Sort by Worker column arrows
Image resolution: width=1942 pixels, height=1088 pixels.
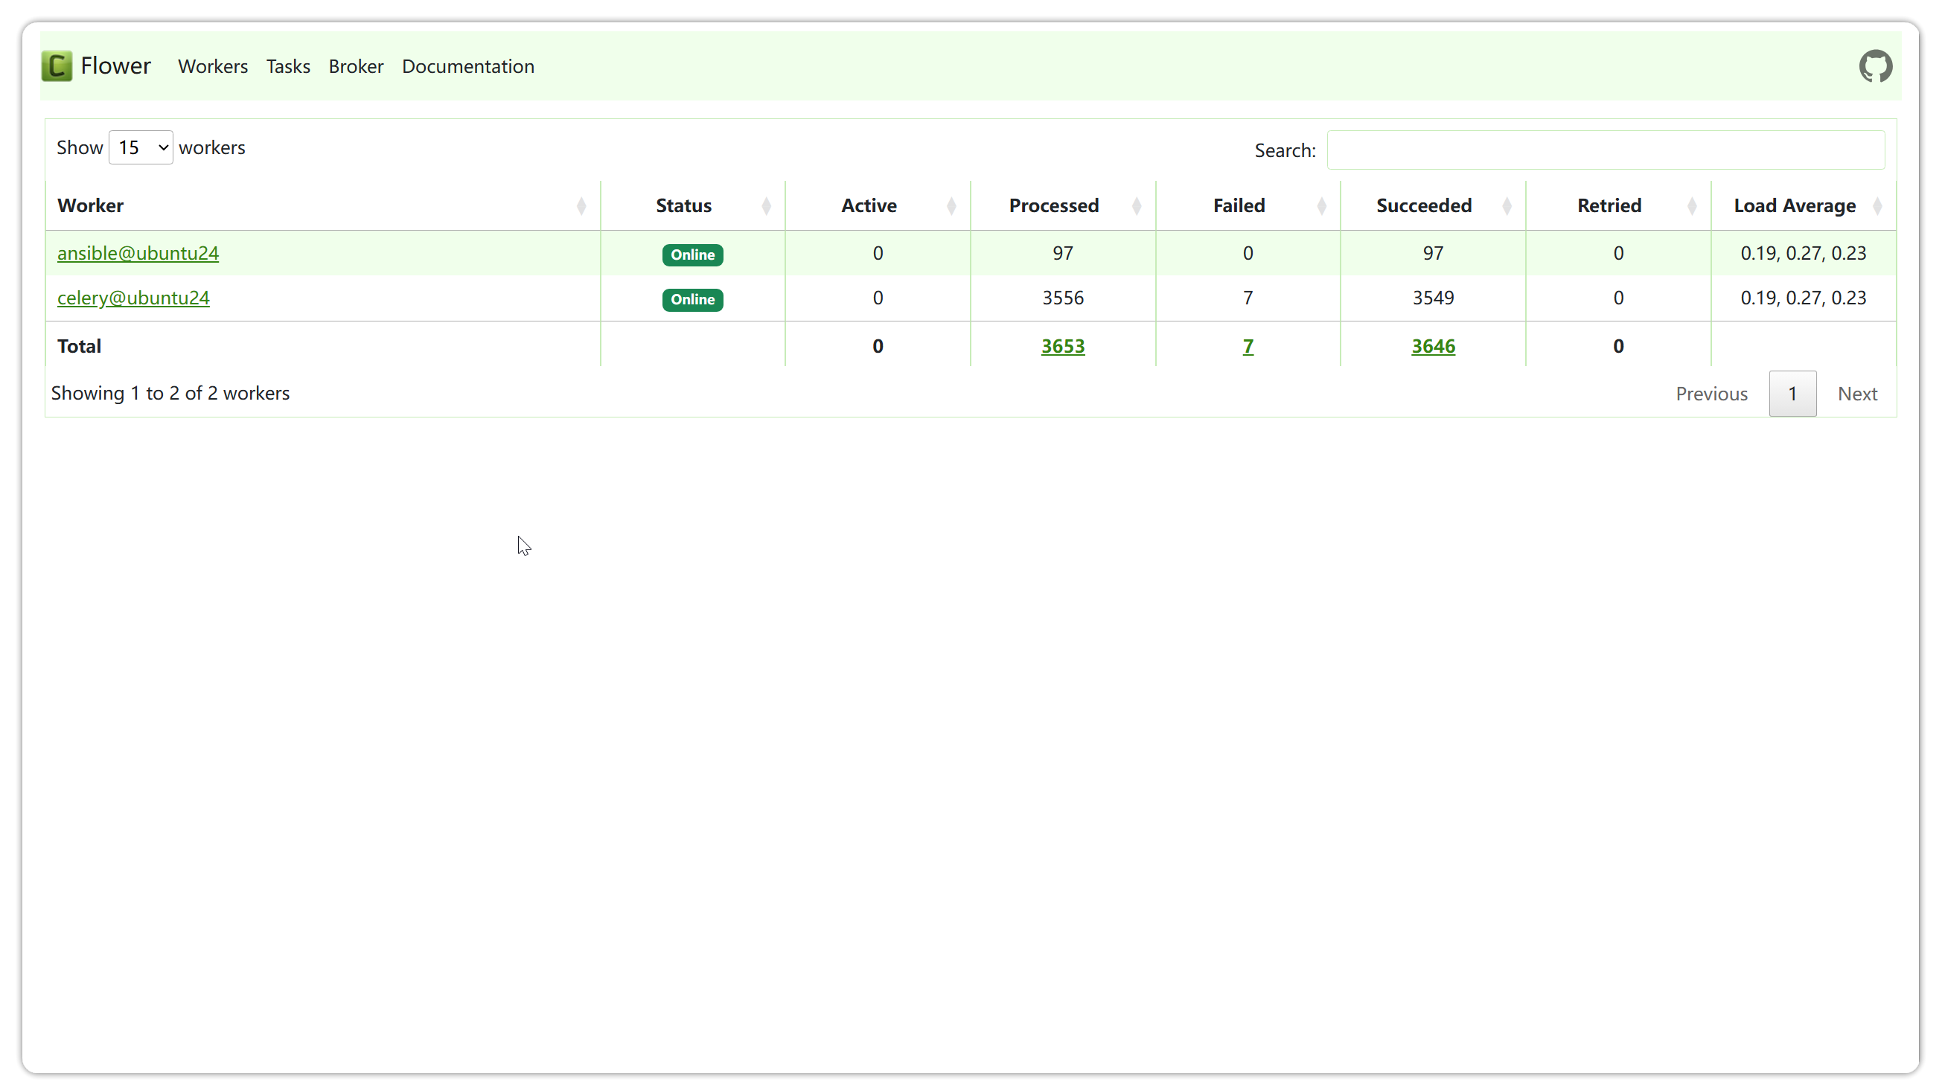(581, 205)
